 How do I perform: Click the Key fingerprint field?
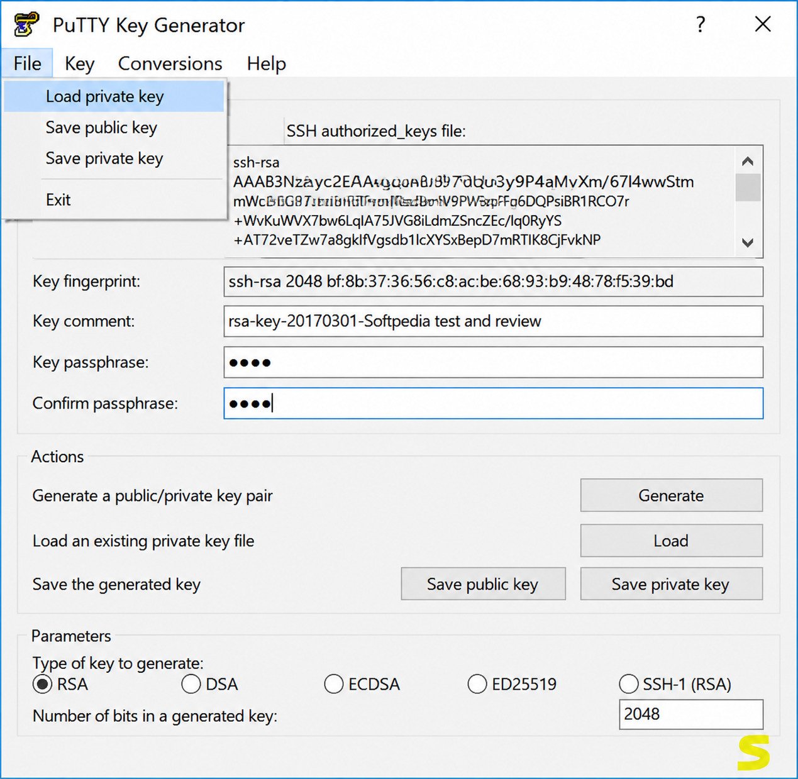[493, 282]
